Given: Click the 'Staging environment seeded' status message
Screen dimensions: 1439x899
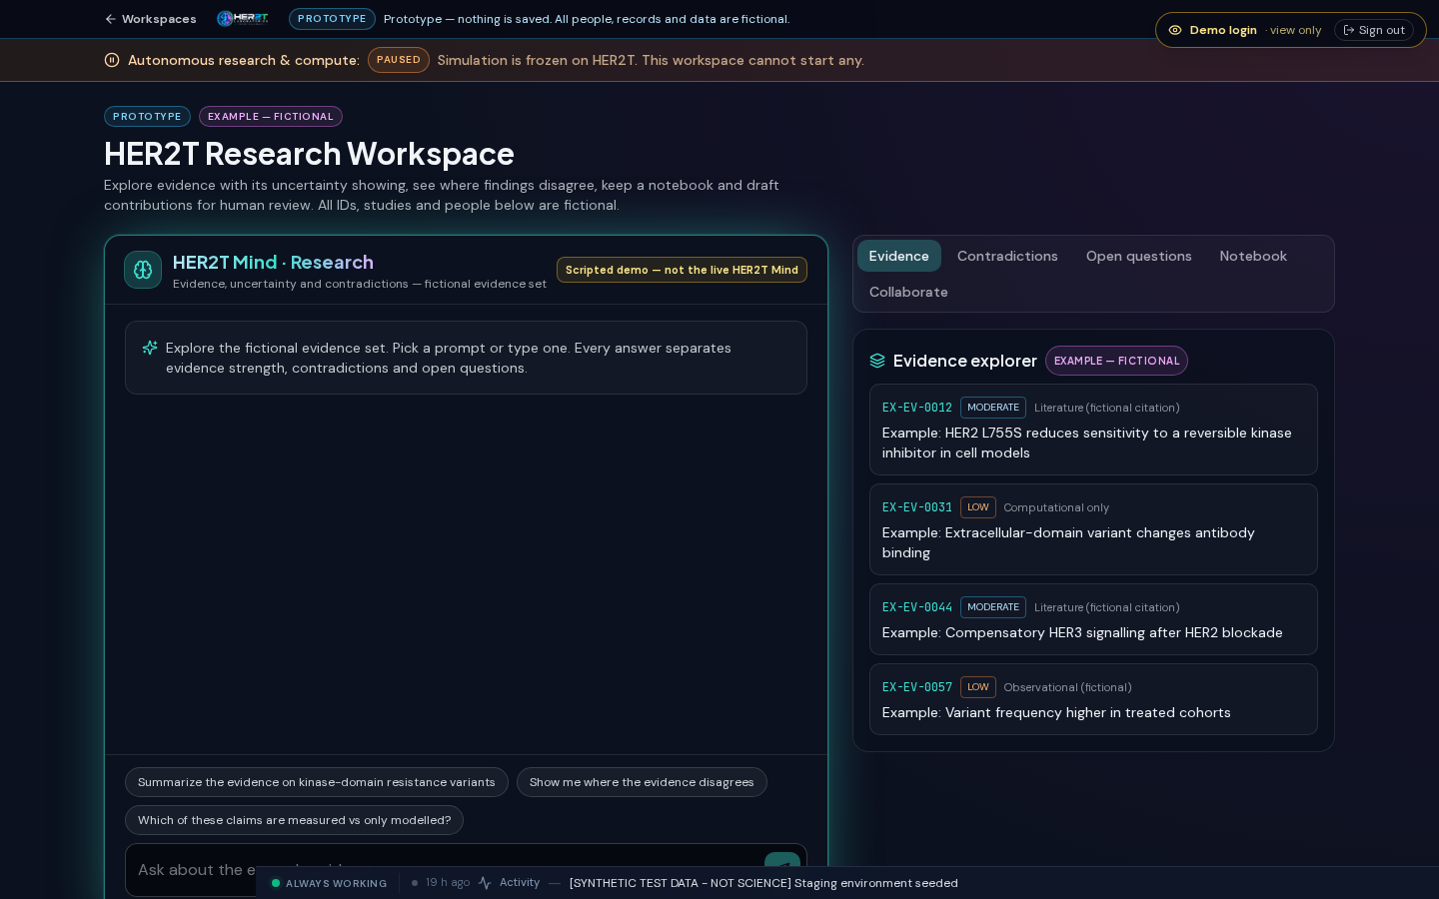Looking at the screenshot, I should coord(763,883).
